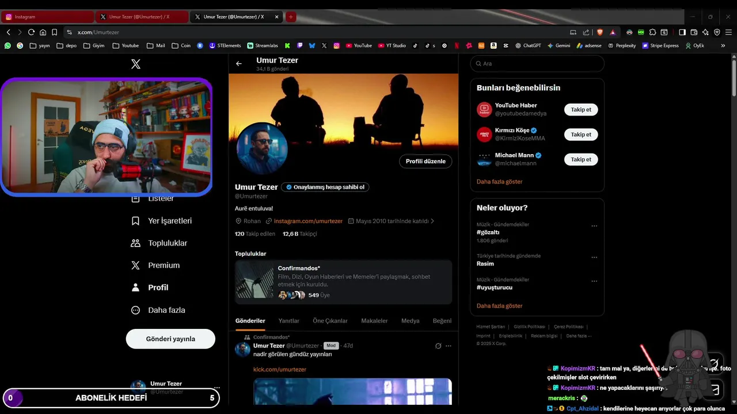Open more options for the #uyuşturucu trend
This screenshot has width=737, height=414.
(x=594, y=281)
